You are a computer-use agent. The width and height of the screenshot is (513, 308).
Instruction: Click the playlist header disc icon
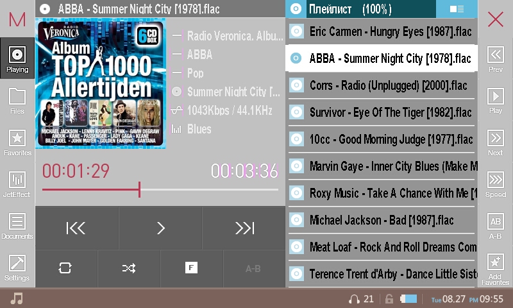(x=296, y=9)
